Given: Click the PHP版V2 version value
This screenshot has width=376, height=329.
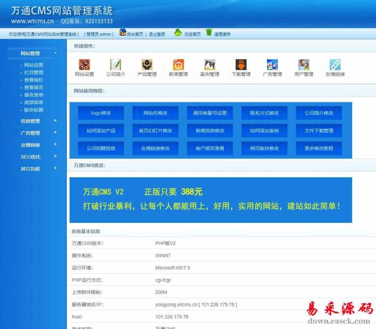Looking at the screenshot, I should coord(165,243).
